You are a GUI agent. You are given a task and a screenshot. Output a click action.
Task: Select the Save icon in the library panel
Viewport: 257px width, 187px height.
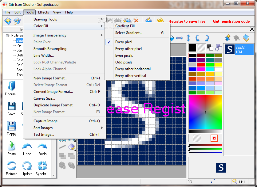tap(11, 109)
